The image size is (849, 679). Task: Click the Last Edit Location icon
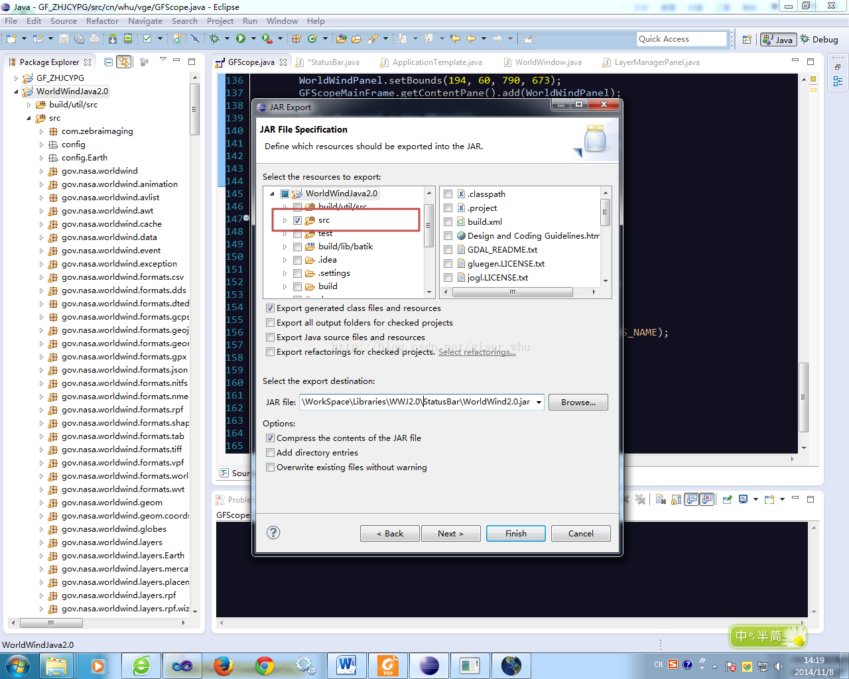pyautogui.click(x=455, y=39)
